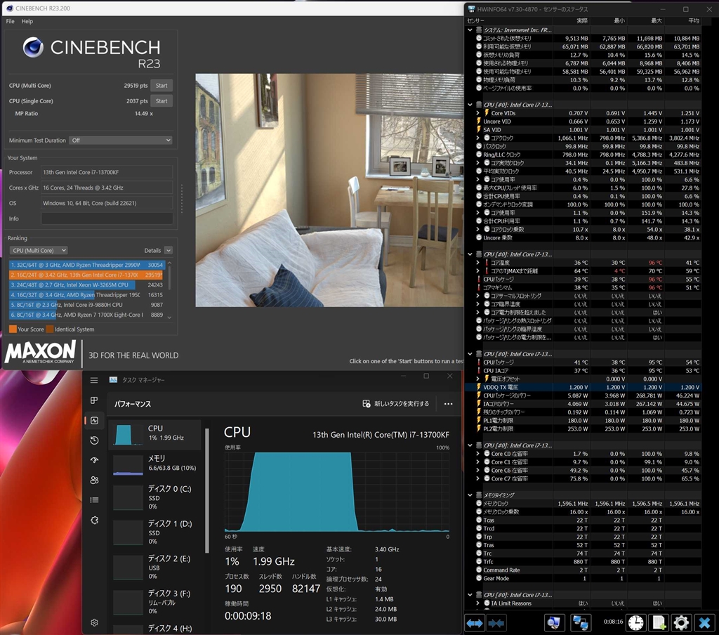Open Task Manager Startup apps icon

point(95,460)
